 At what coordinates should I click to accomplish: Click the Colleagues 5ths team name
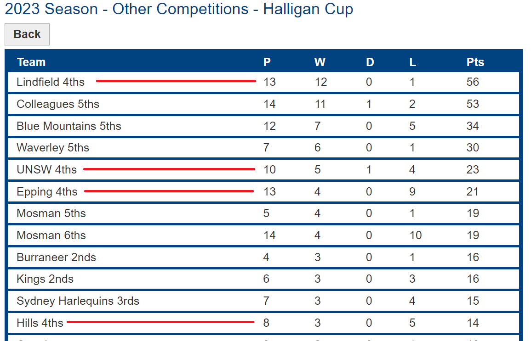58,104
